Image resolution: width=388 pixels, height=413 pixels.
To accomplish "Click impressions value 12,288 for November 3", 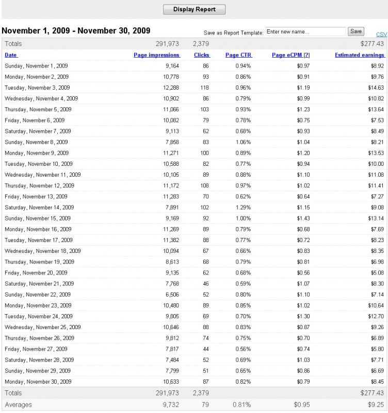I will point(171,88).
